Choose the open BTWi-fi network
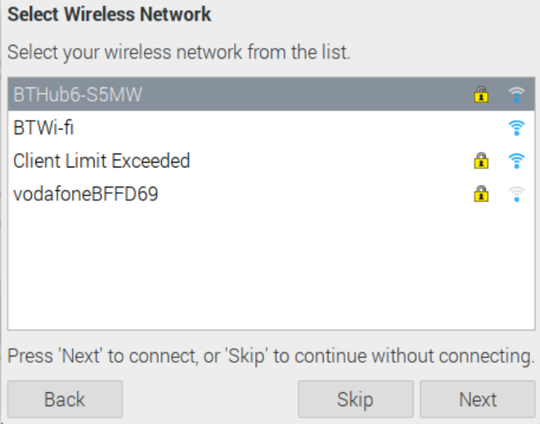 [x=245, y=128]
